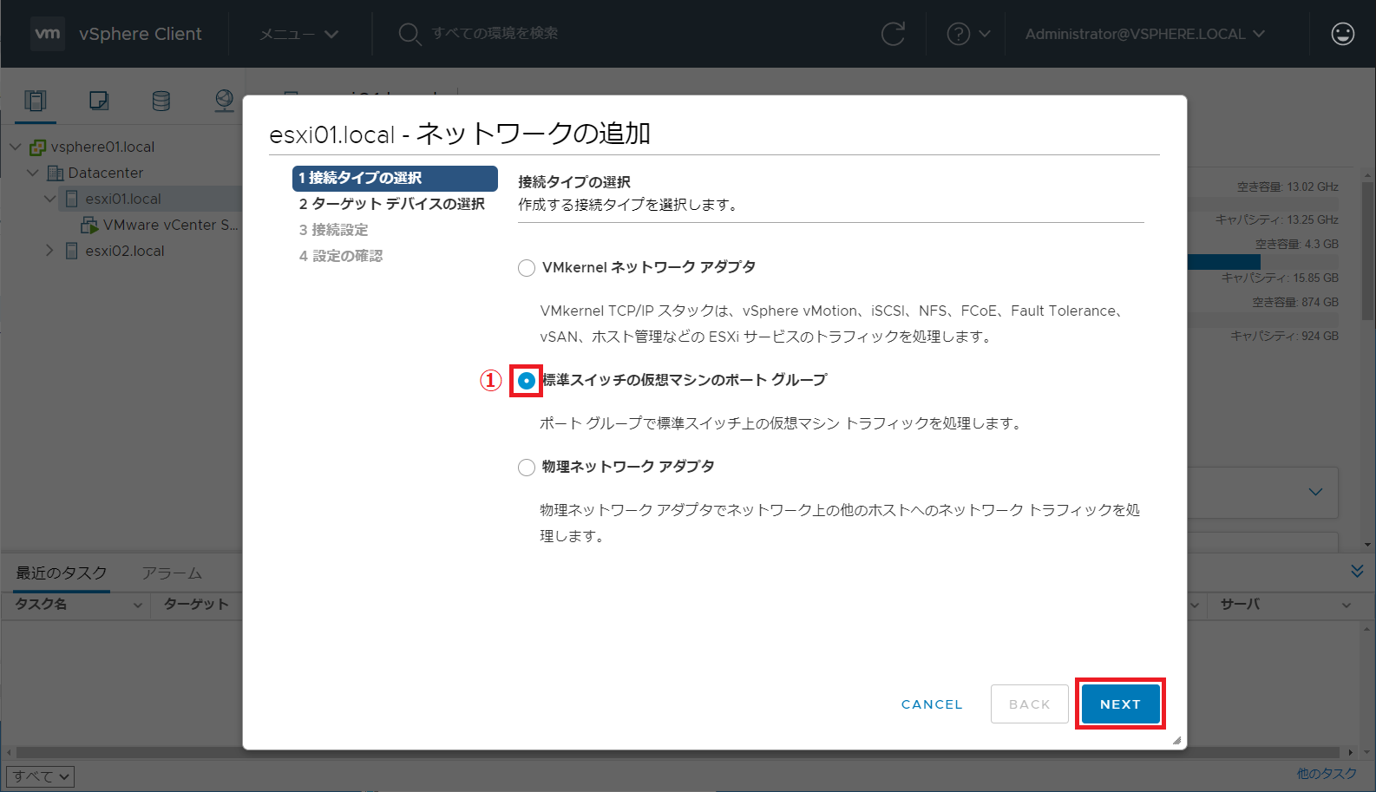Go to step 4 設定の確認
The height and width of the screenshot is (792, 1376).
coord(341,256)
